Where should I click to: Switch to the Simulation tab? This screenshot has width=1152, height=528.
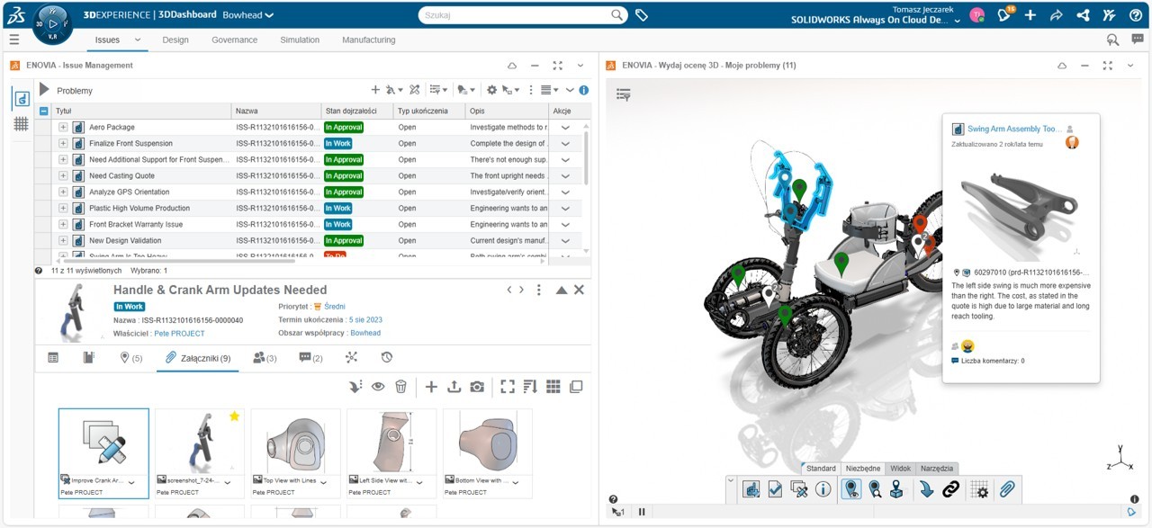click(300, 40)
